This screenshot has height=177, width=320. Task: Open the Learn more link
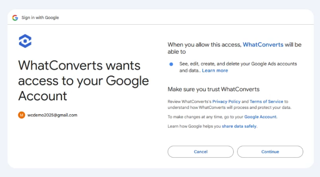pyautogui.click(x=215, y=71)
